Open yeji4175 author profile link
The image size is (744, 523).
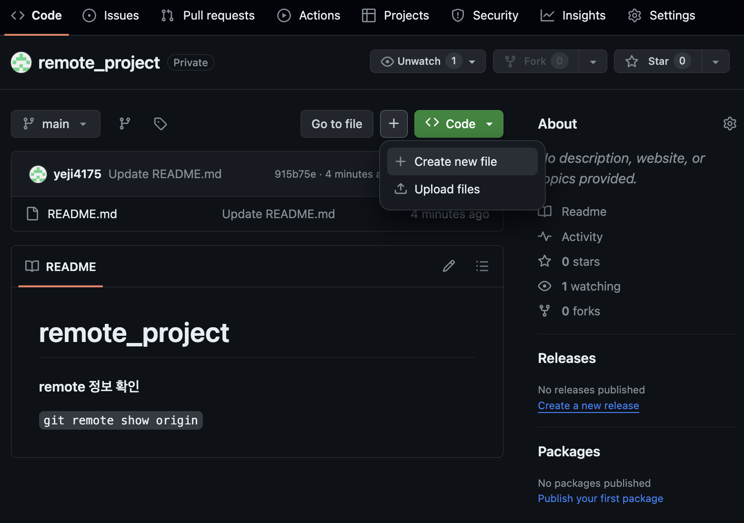click(77, 174)
